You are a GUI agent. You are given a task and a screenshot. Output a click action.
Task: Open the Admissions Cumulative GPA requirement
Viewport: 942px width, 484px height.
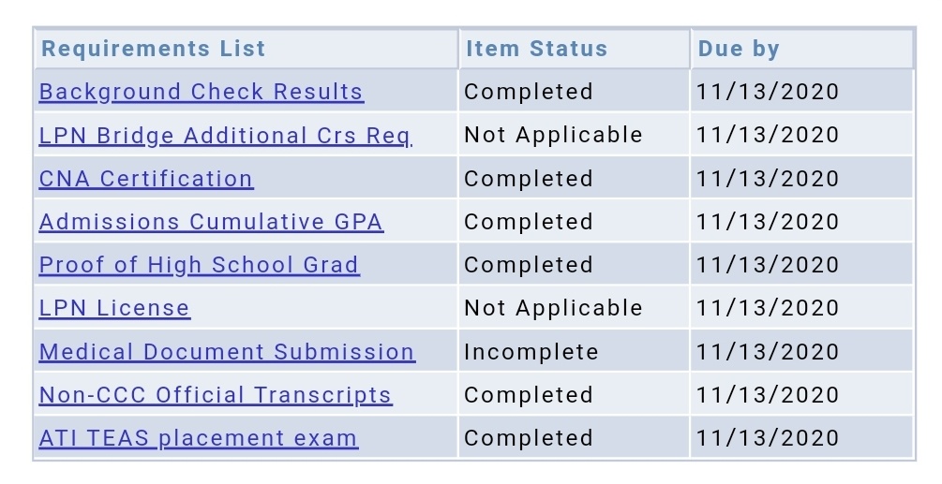pyautogui.click(x=211, y=222)
